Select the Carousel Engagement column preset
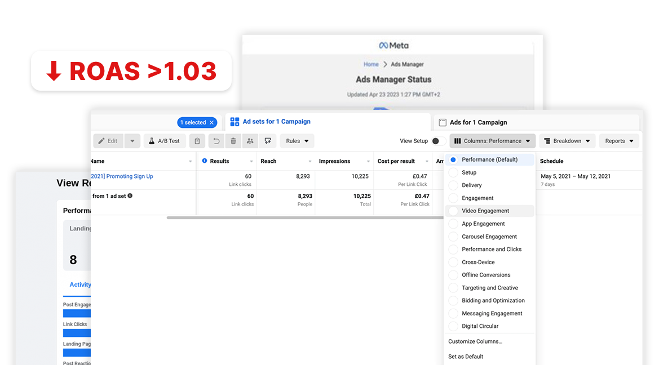 click(490, 237)
